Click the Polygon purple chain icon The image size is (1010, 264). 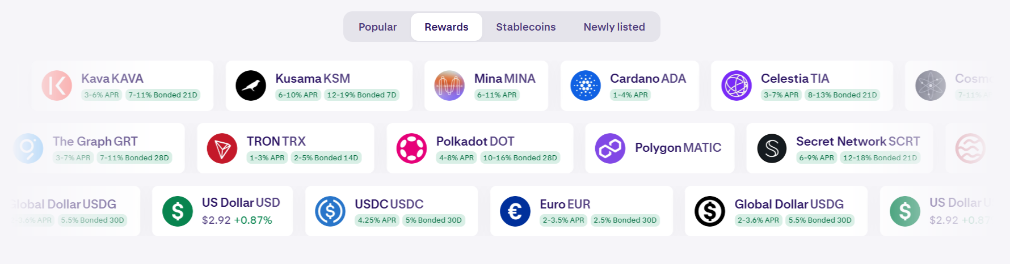click(x=610, y=148)
